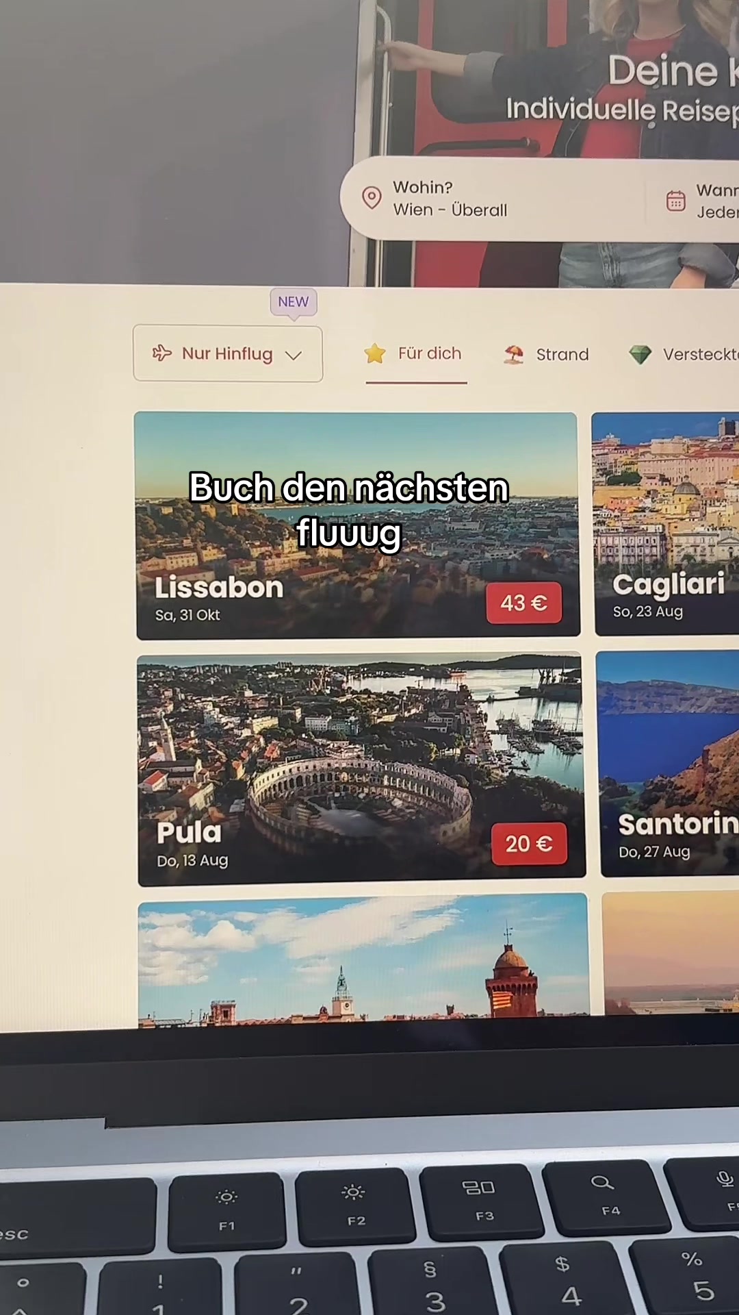
Task: Open the Pula destination card
Action: click(x=361, y=770)
